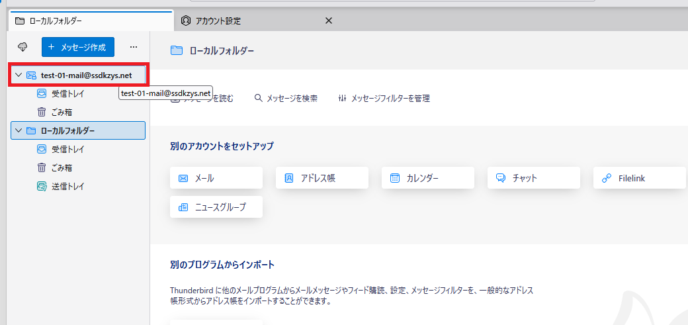Set up a new メール account
Screen dimensions: 688x325
click(216, 178)
